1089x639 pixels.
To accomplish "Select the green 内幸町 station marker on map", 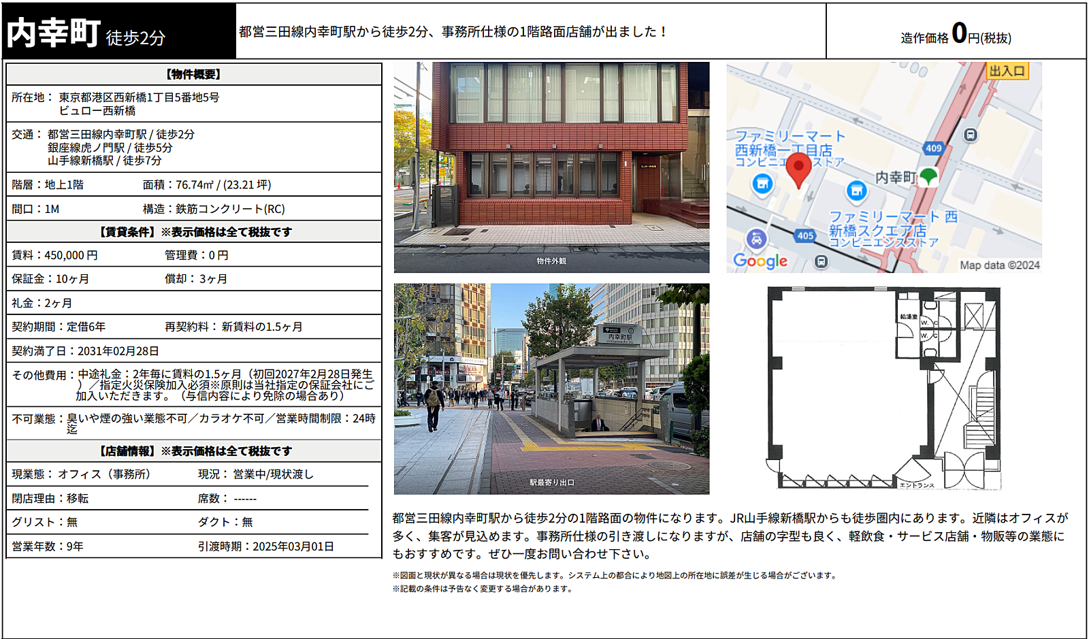I will coord(928,176).
